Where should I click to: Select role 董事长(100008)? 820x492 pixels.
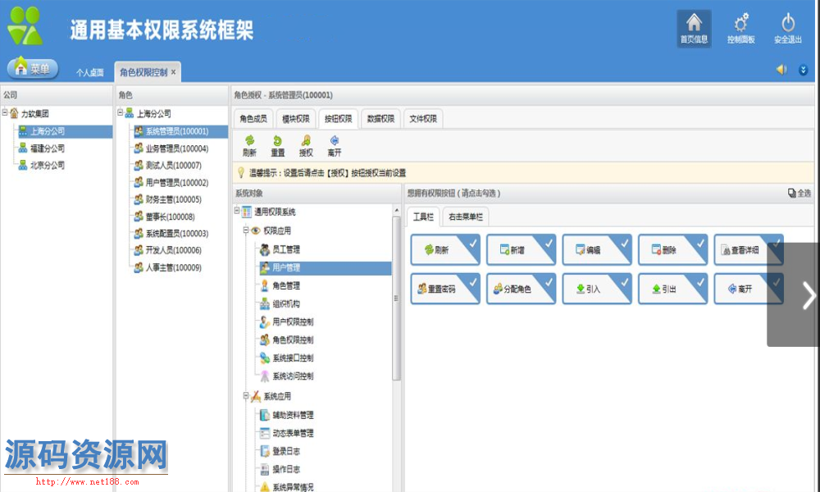coord(170,216)
